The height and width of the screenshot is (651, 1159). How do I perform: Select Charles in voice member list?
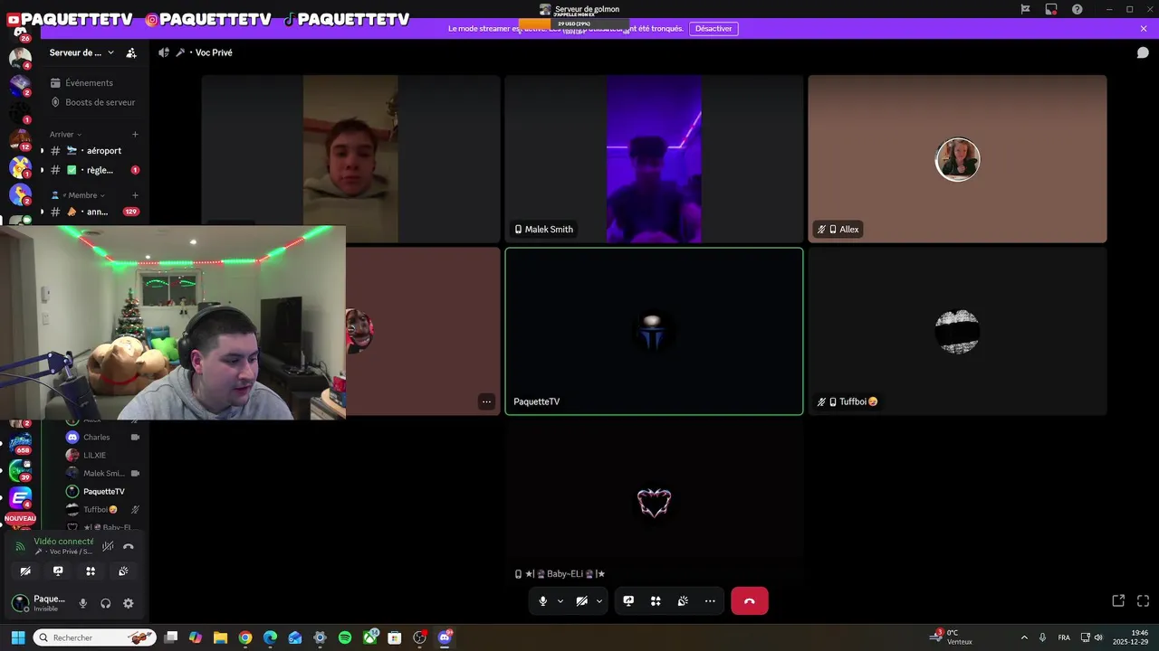coord(102,437)
